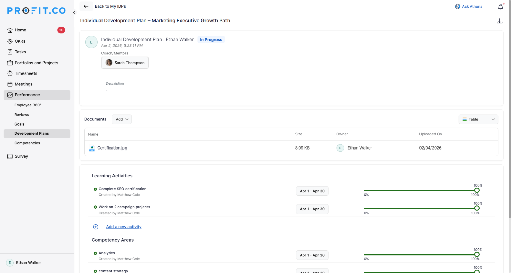Click the download plan icon
This screenshot has width=511, height=273.
click(x=499, y=21)
